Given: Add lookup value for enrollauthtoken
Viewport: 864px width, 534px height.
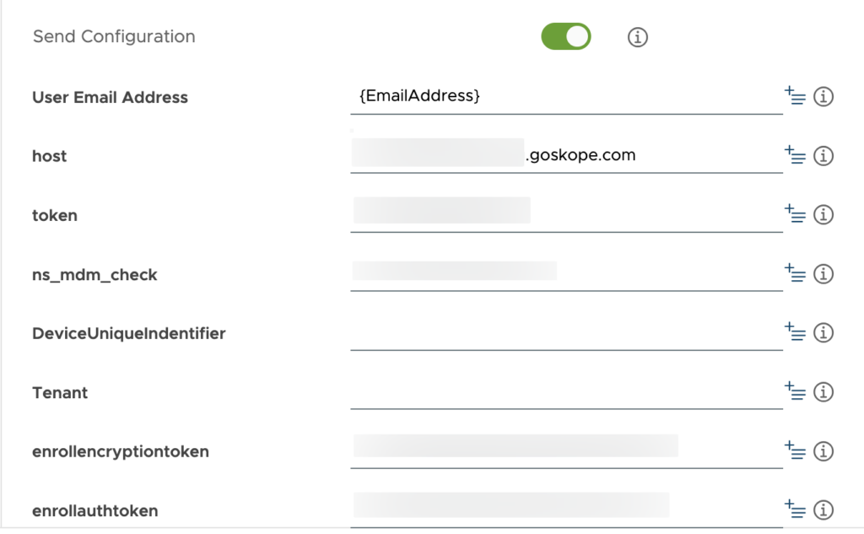Looking at the screenshot, I should click(796, 510).
